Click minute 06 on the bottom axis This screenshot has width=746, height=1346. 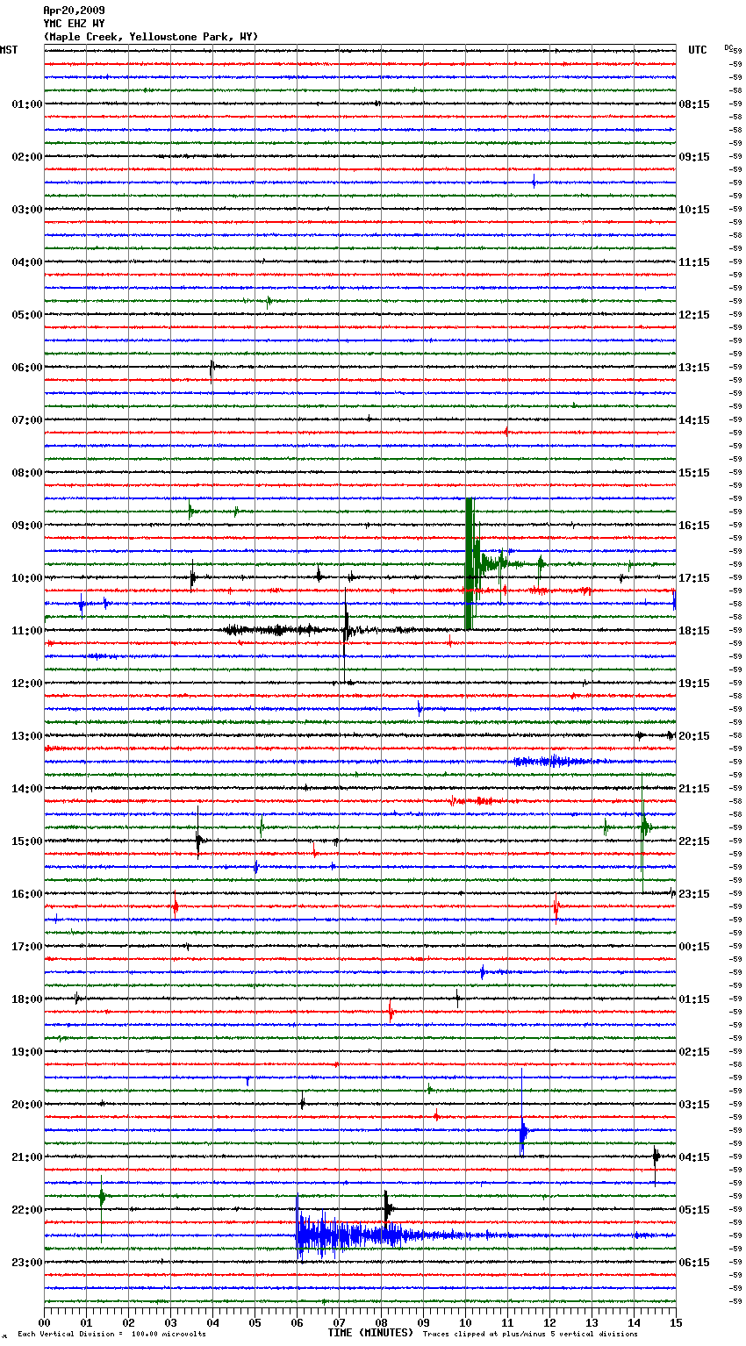tap(297, 1322)
